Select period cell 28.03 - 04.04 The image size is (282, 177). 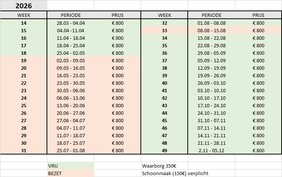[x=71, y=23]
